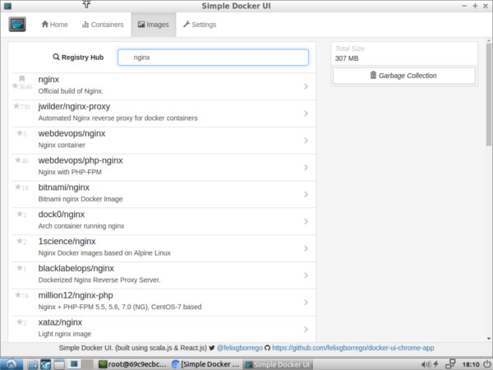This screenshot has width=493, height=370.
Task: Open the @felixgborrego Twitter link
Action: click(x=240, y=348)
